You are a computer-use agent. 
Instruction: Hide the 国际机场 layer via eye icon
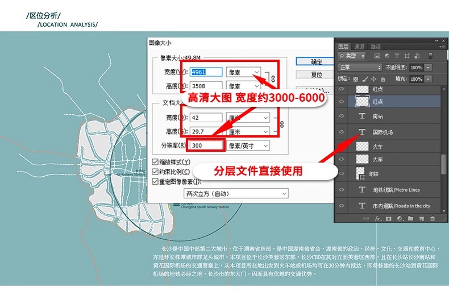point(342,132)
